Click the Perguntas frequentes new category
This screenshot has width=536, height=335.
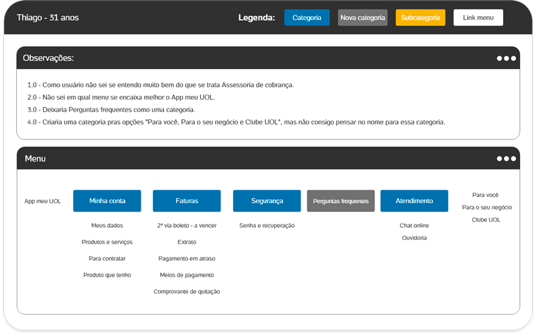pyautogui.click(x=340, y=201)
